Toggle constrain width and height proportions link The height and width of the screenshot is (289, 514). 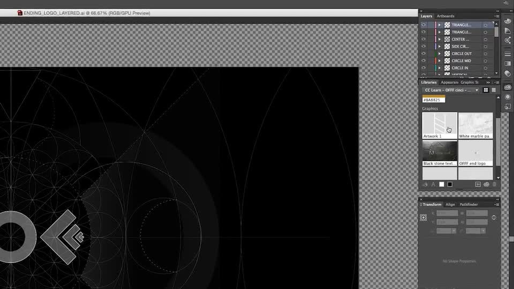point(494,217)
